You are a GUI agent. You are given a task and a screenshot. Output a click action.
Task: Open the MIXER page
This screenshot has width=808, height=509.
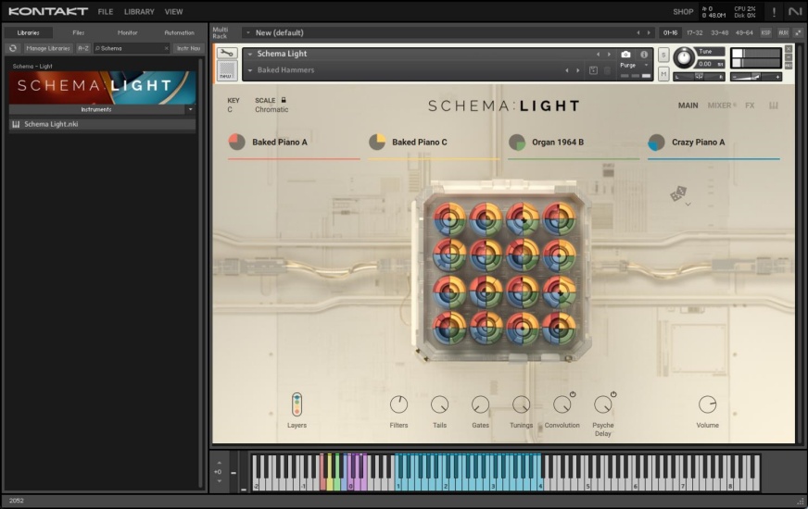(x=719, y=106)
